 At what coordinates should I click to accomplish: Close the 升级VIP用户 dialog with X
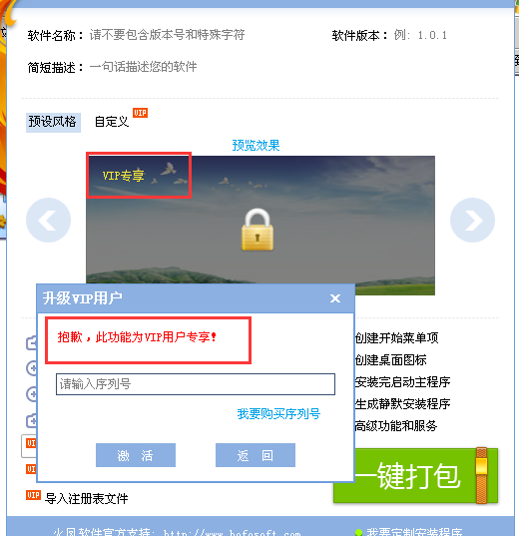click(x=335, y=298)
